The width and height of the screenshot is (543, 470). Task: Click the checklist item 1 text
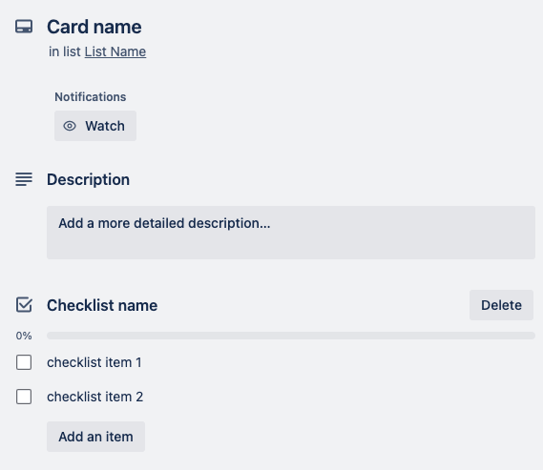tap(94, 362)
